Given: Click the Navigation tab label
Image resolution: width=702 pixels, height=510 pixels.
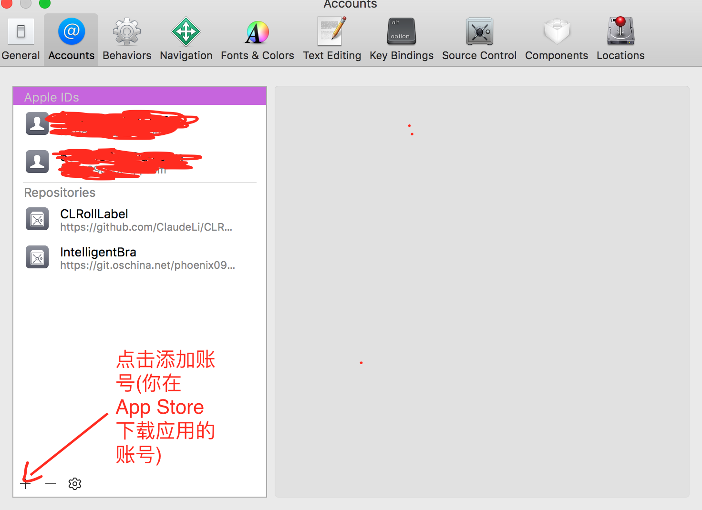Looking at the screenshot, I should click(x=186, y=56).
